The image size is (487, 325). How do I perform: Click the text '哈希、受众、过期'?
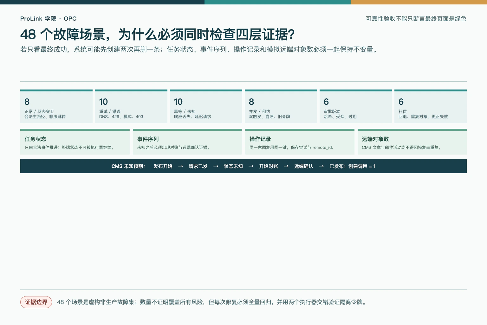tap(340, 117)
